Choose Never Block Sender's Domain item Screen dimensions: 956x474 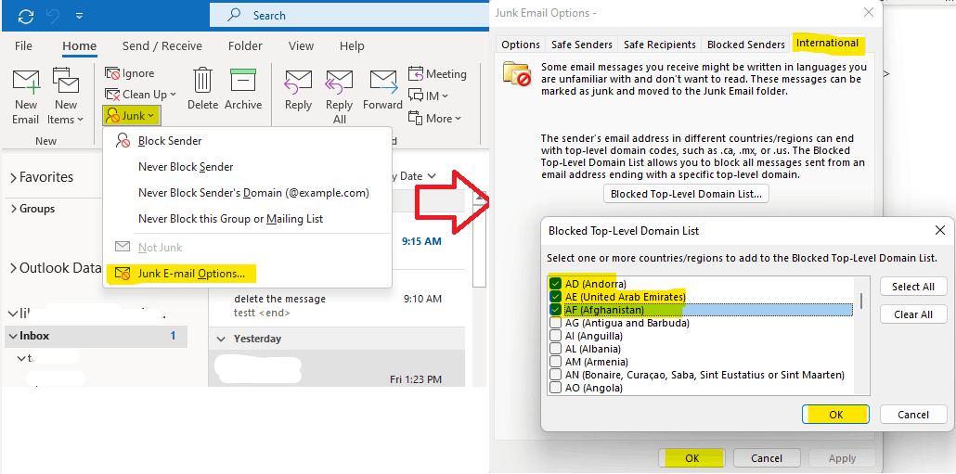coord(247,193)
